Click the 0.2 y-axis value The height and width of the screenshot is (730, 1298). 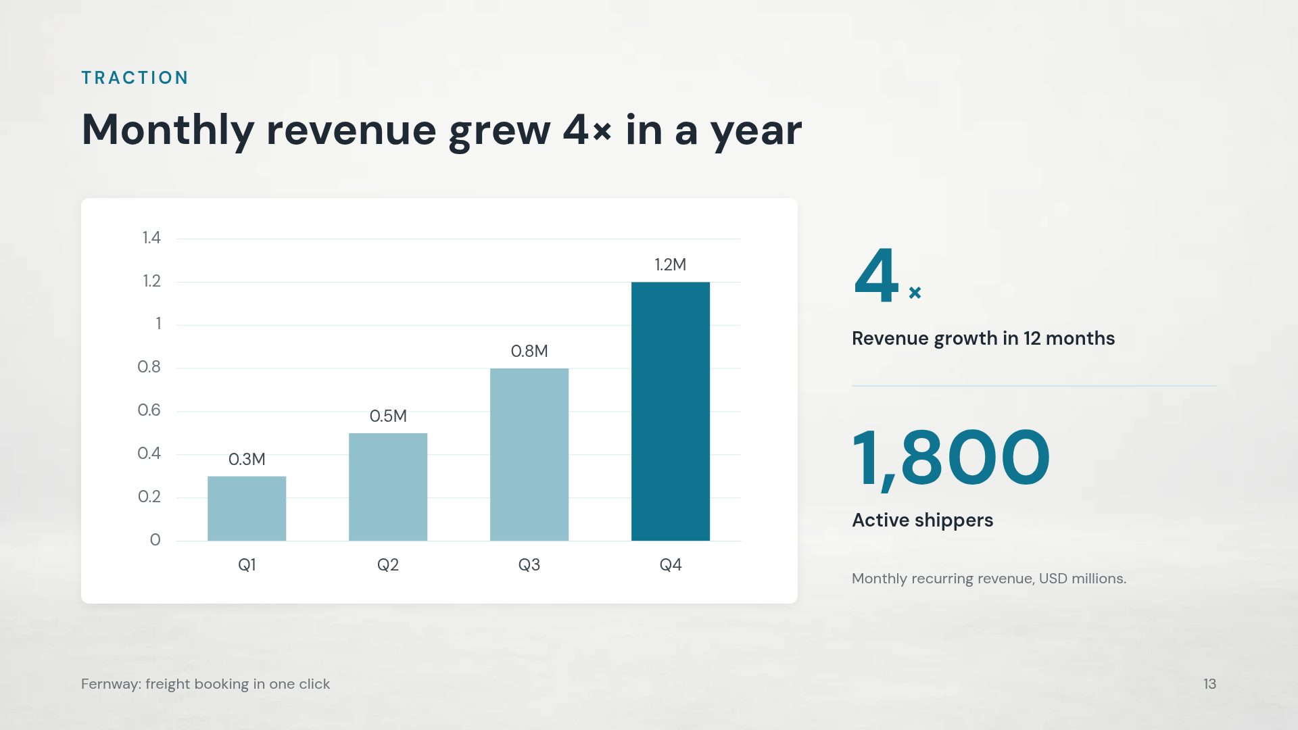tap(149, 497)
